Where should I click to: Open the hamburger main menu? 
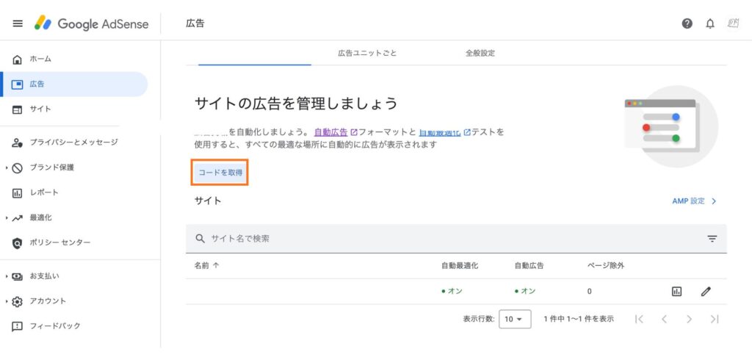[x=18, y=24]
